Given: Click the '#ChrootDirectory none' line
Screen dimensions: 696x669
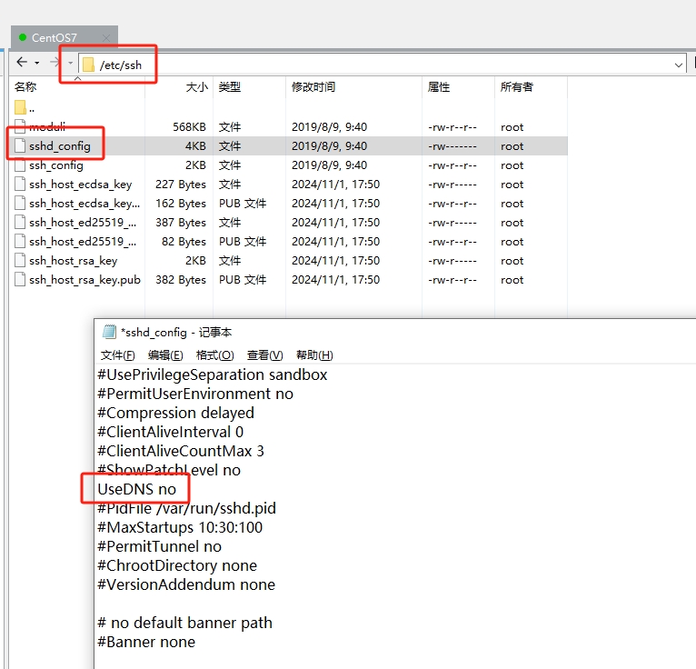Looking at the screenshot, I should [177, 566].
